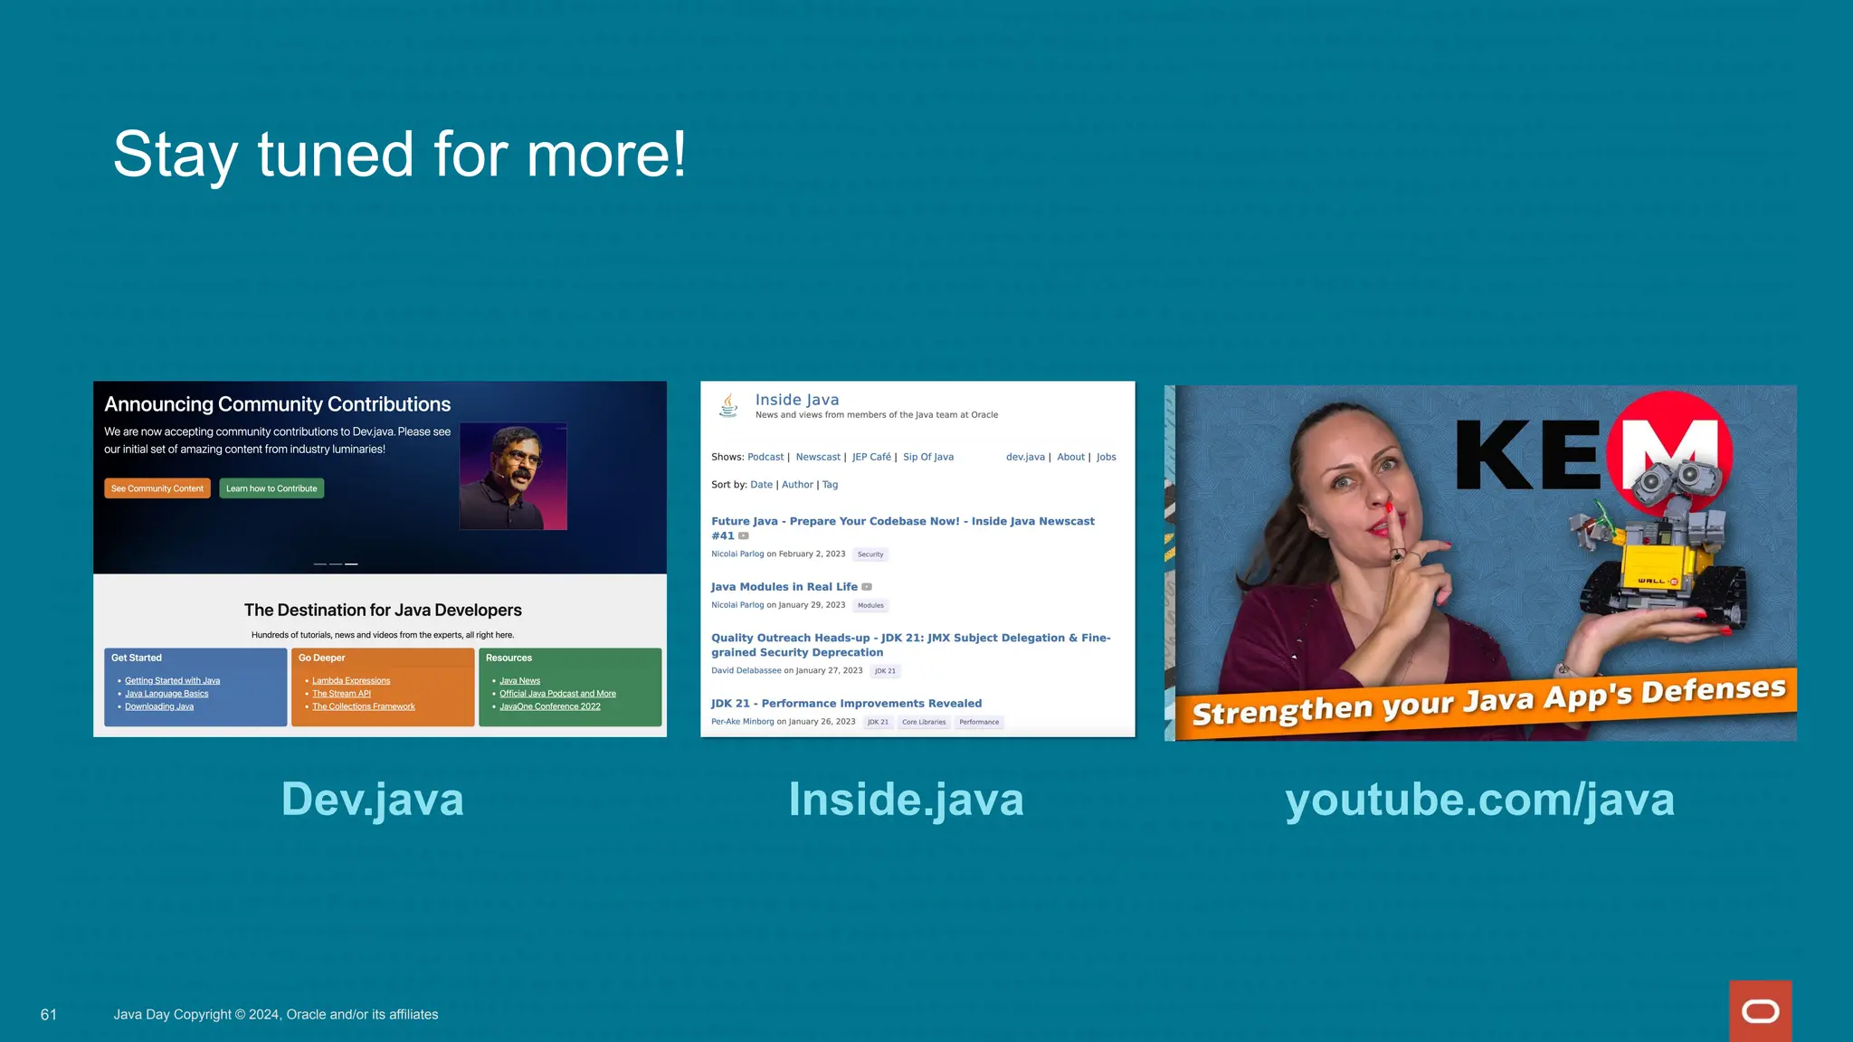
Task: Click the slide number 61
Action: point(49,1015)
